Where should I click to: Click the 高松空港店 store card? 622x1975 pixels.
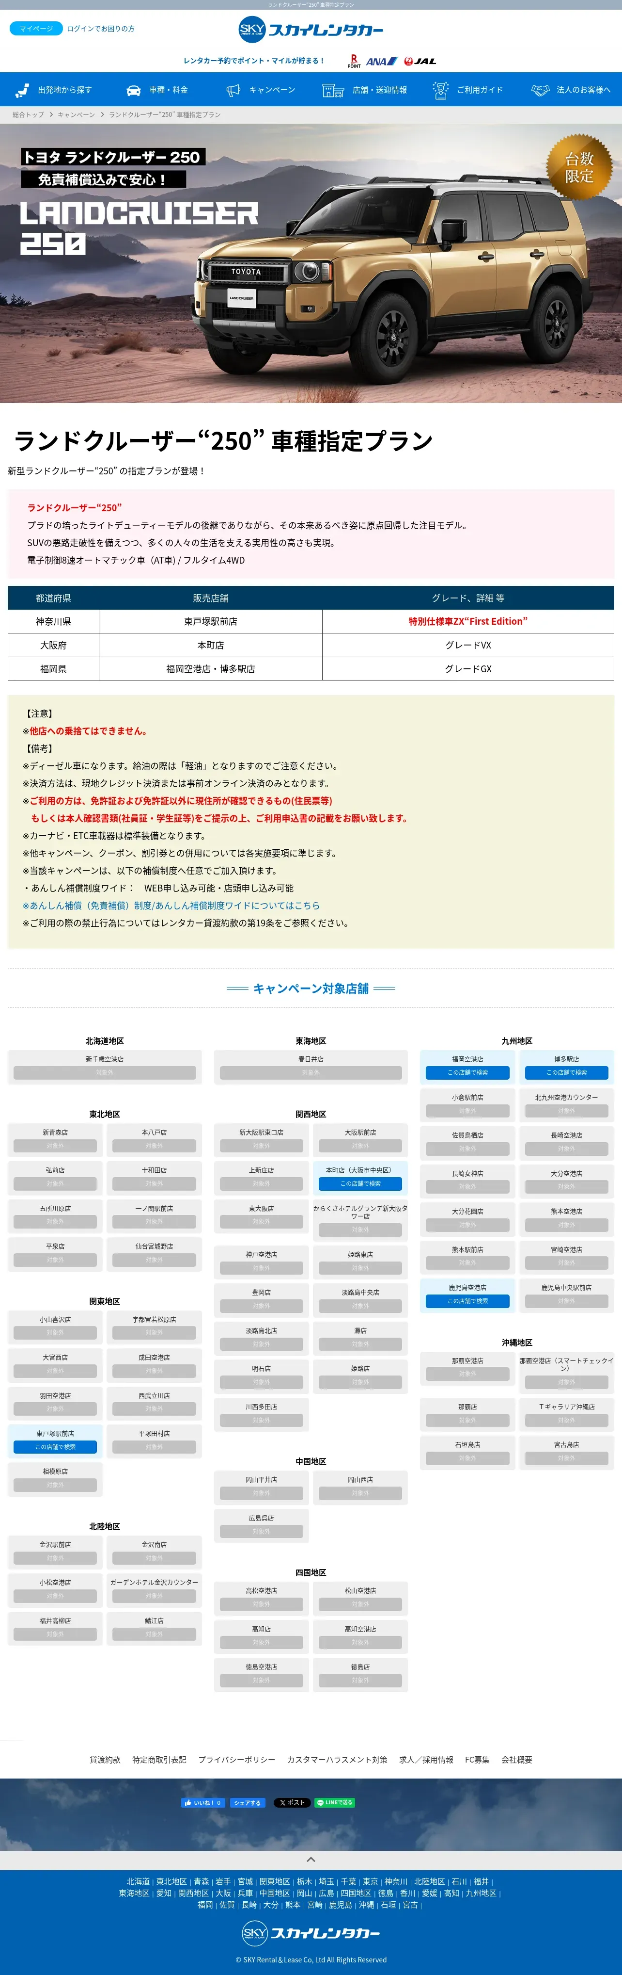pos(261,1598)
